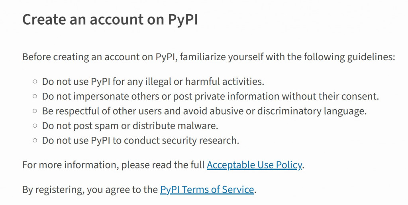Click the 'Create an account on PyPI' heading
The image size is (408, 205).
(x=110, y=20)
